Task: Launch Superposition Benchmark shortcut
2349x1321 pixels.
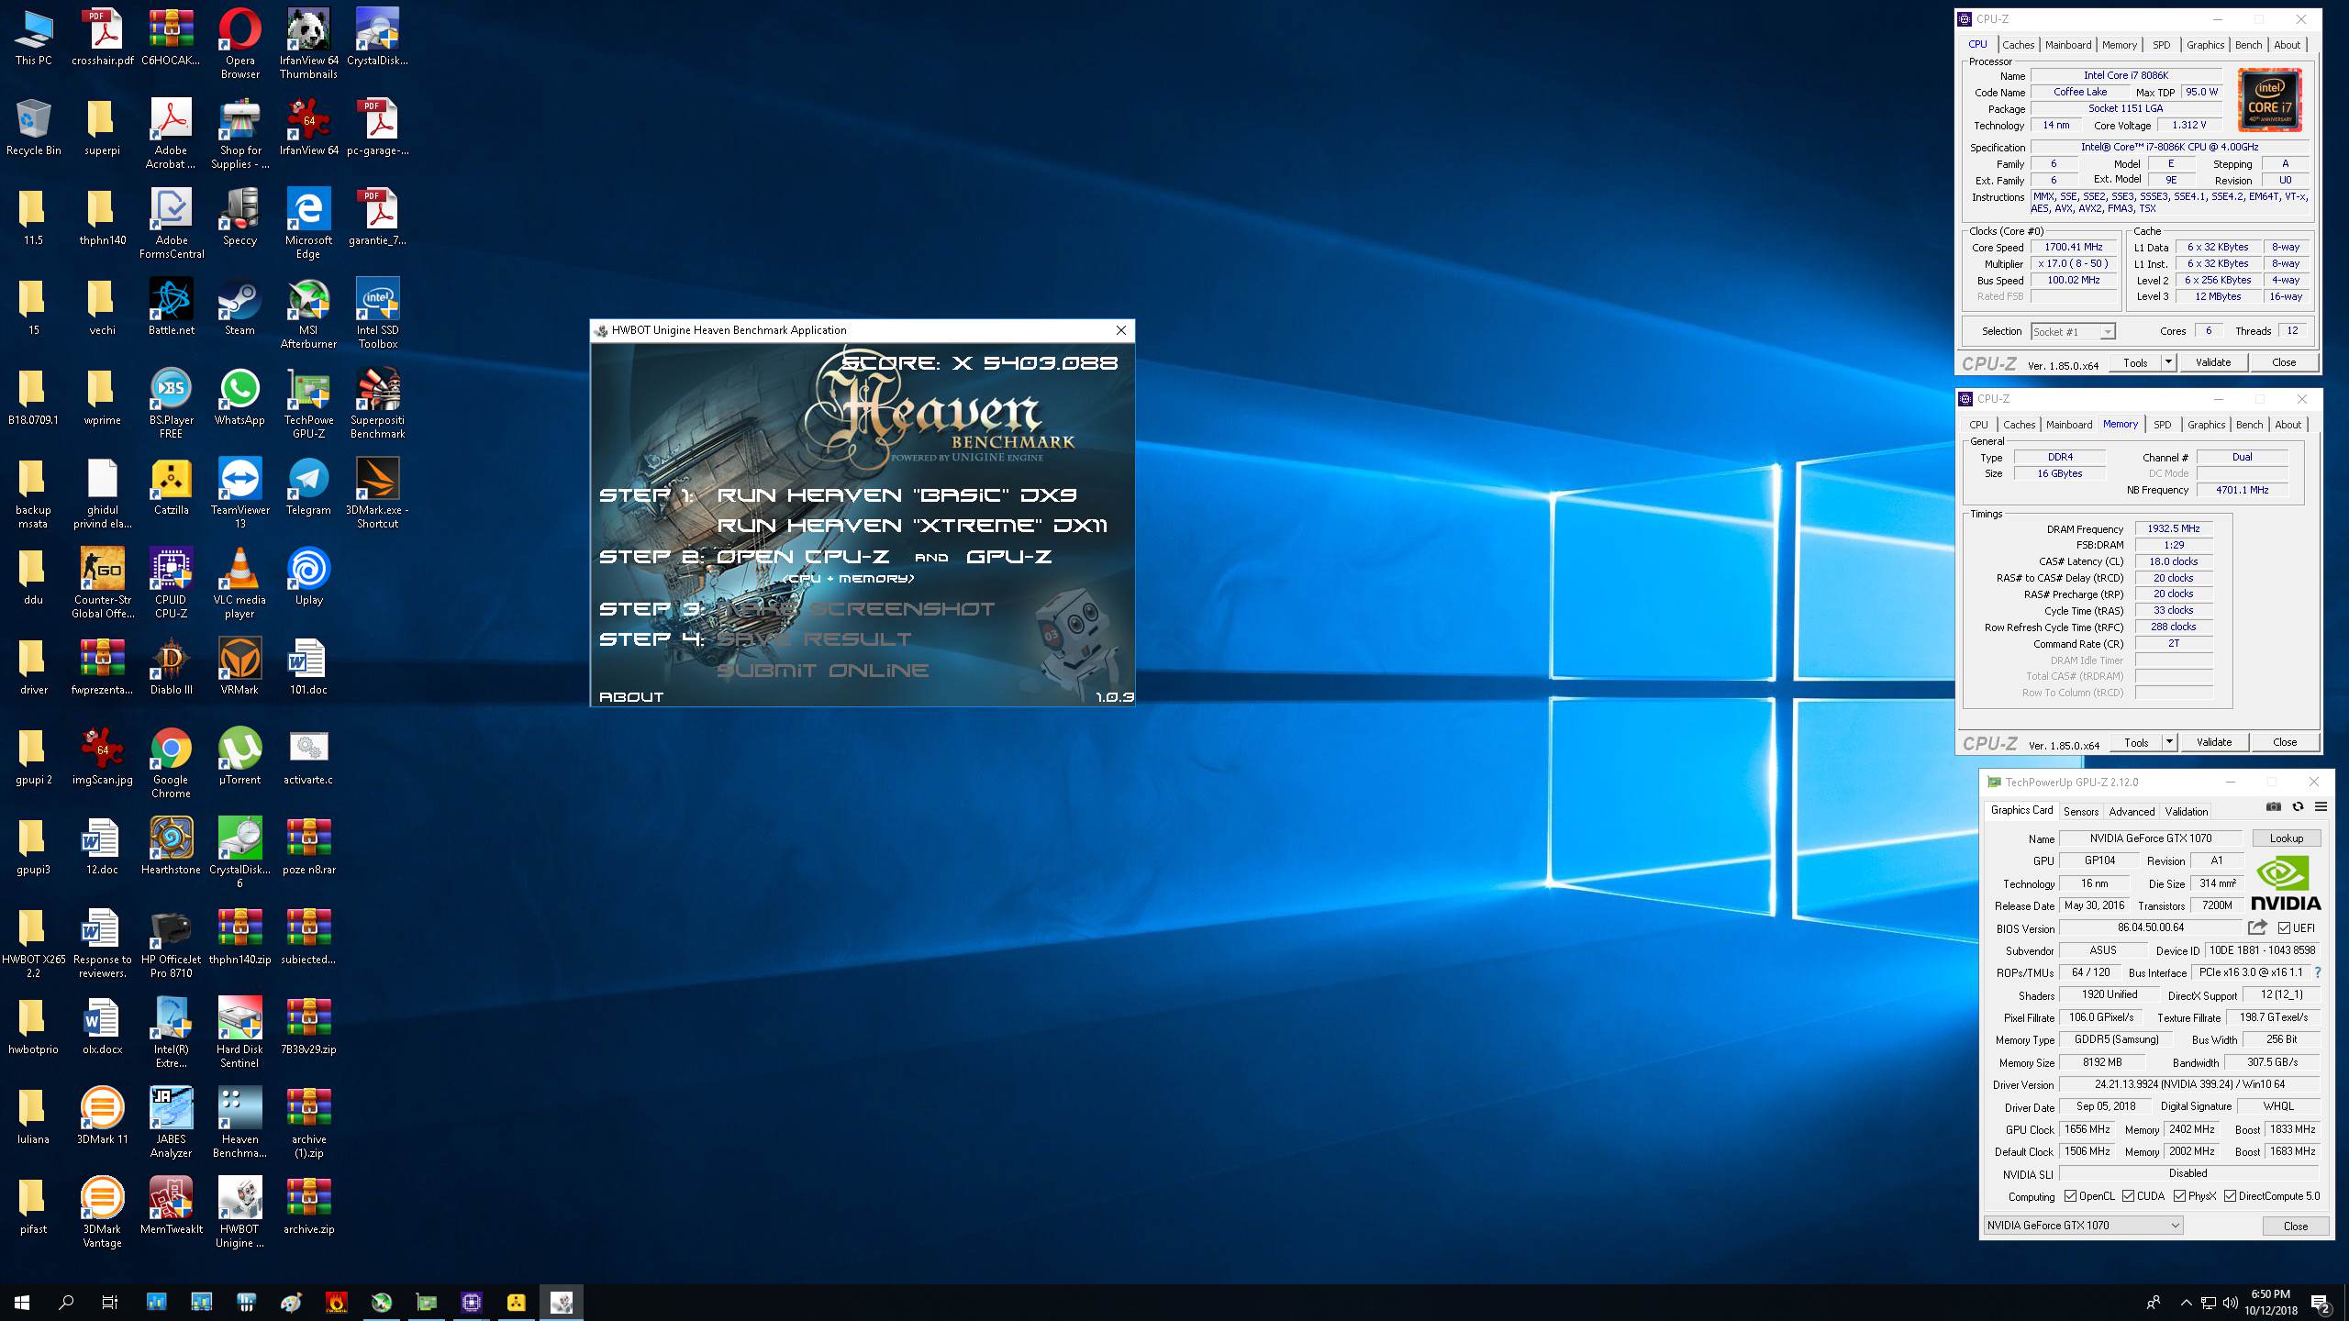Action: pyautogui.click(x=377, y=404)
